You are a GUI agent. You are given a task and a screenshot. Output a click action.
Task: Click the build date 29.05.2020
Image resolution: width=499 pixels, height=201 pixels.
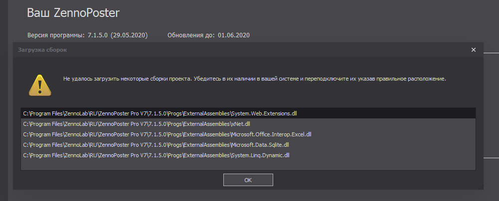(129, 35)
